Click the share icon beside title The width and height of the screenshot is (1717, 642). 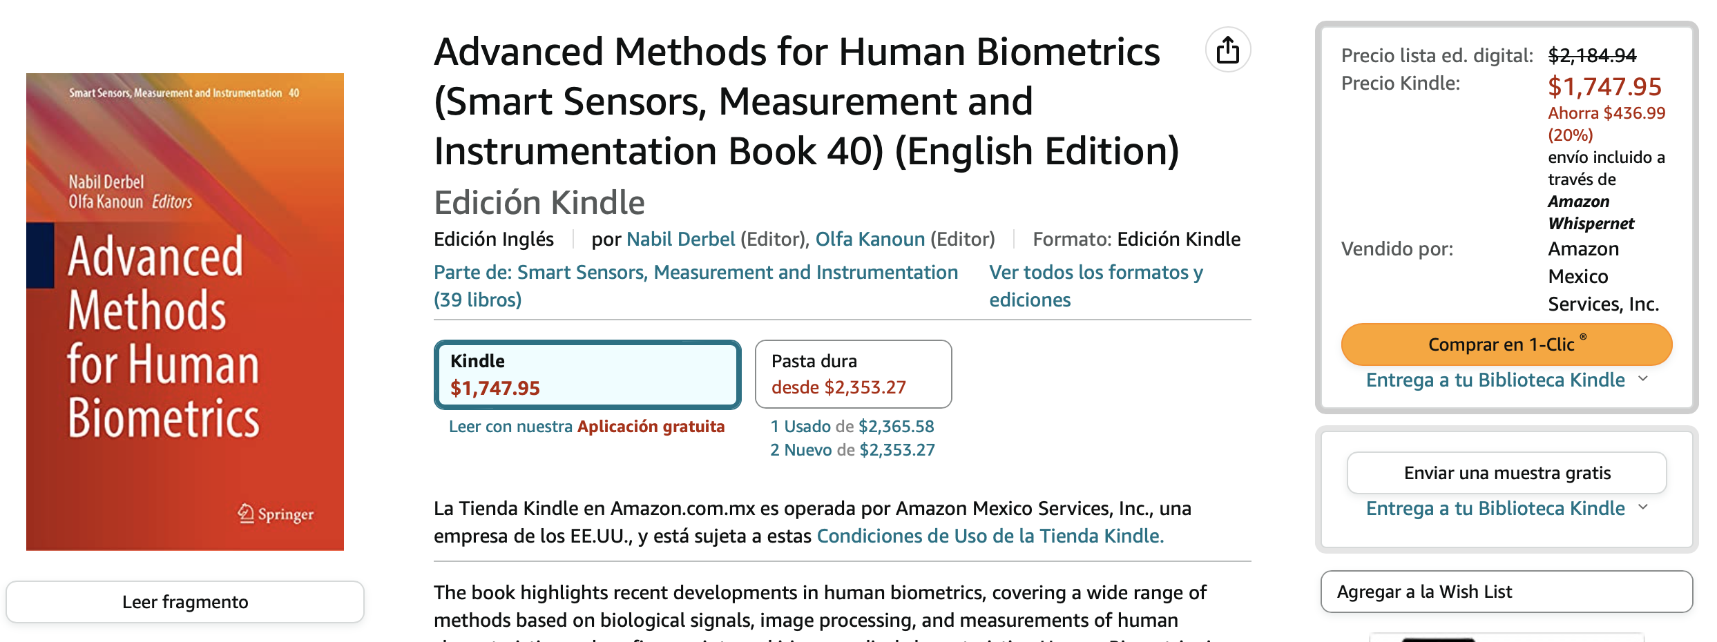click(1227, 50)
